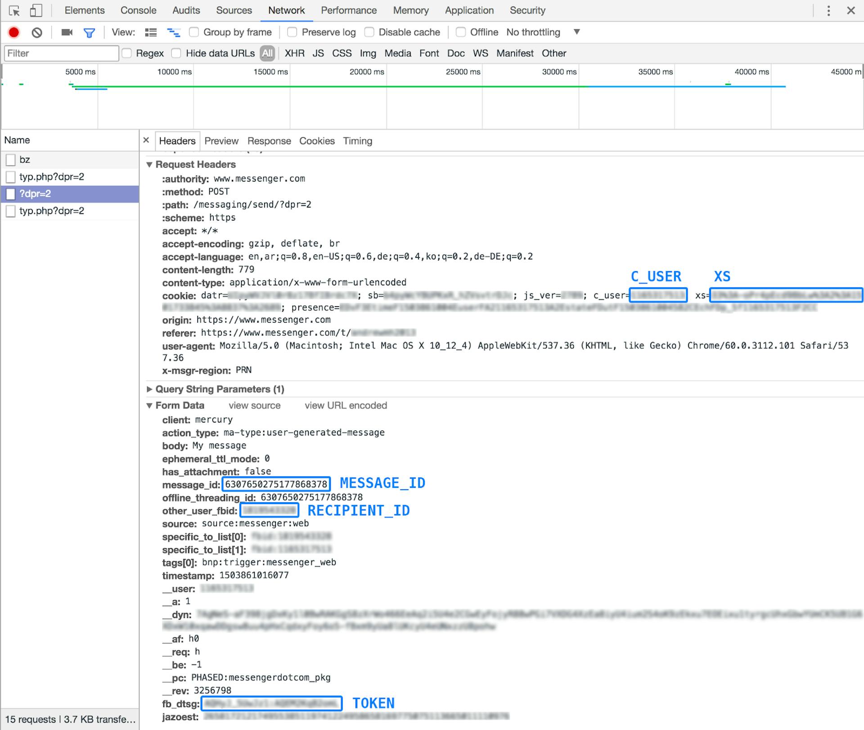864x730 pixels.
Task: Click the view URL encoded link
Action: [346, 406]
